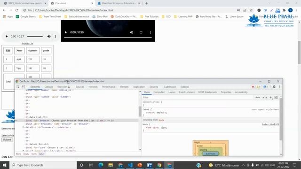Bookmark this page with the star icon

(x=251, y=10)
